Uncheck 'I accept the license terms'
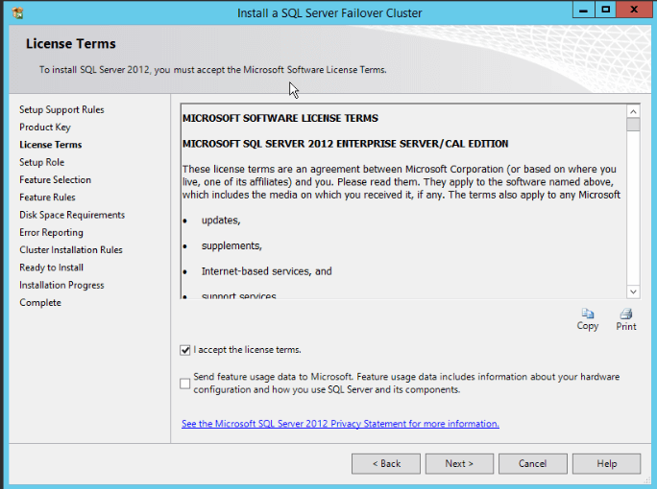 (185, 350)
